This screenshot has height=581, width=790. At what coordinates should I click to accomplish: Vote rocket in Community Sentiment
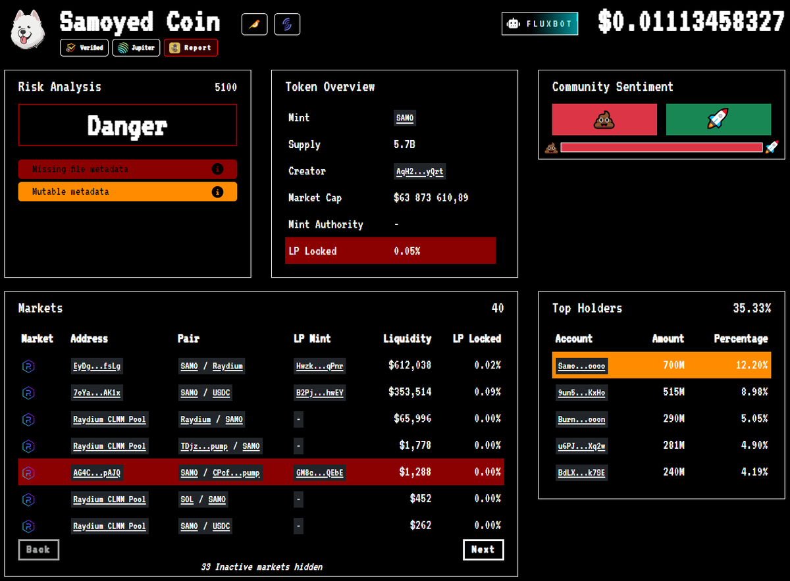coord(718,119)
